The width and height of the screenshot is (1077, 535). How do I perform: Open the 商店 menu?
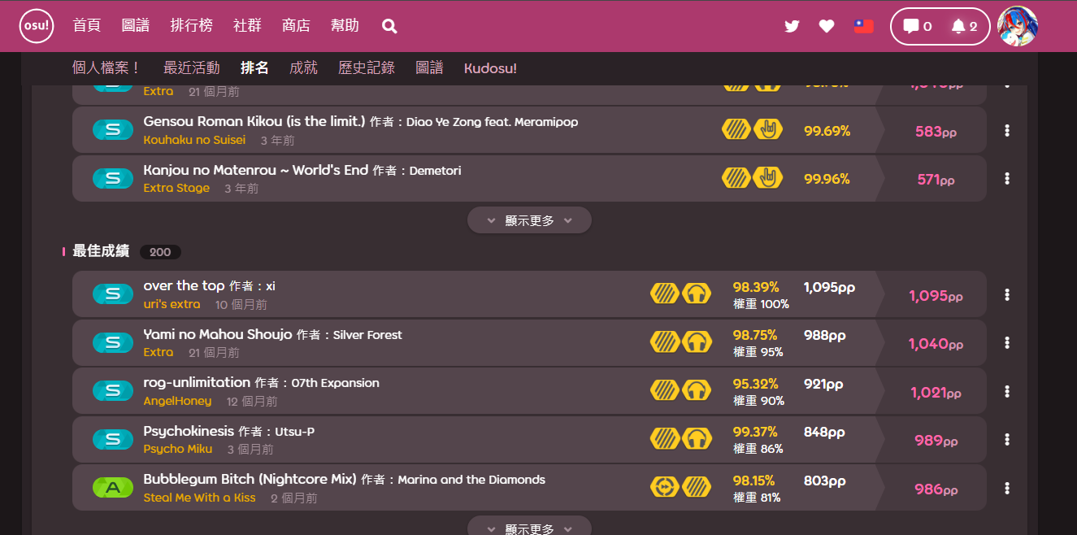pos(296,26)
